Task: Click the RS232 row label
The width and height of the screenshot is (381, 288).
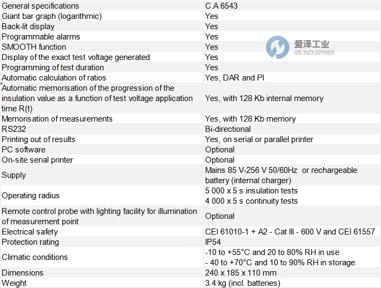Action: 14,129
